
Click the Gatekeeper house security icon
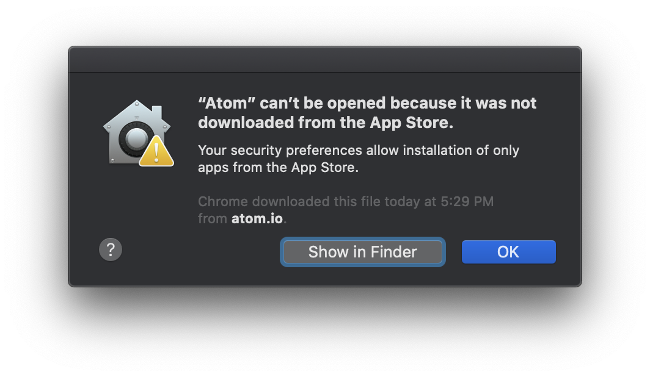pos(138,133)
